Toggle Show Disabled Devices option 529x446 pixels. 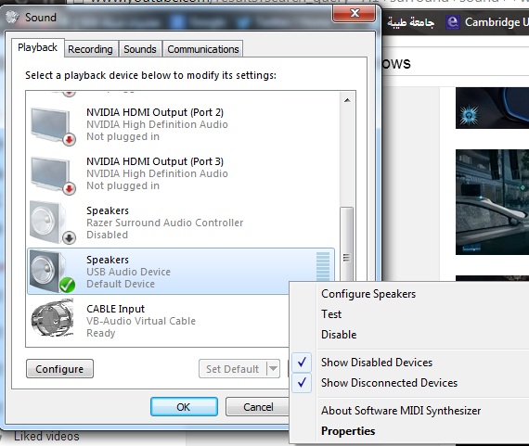377,363
